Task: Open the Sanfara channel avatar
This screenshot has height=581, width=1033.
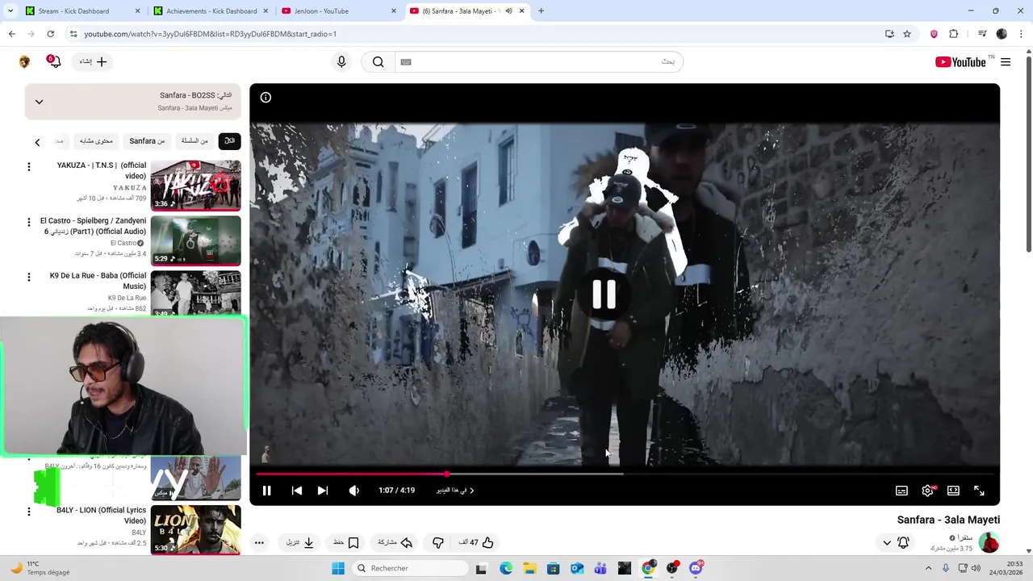Action: pos(989,542)
